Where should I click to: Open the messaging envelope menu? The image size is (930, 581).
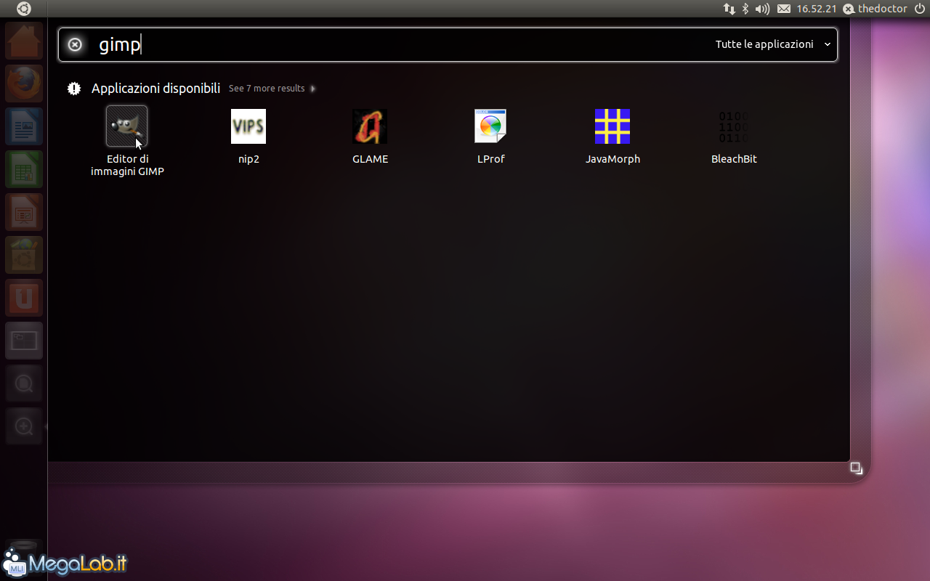pos(784,9)
